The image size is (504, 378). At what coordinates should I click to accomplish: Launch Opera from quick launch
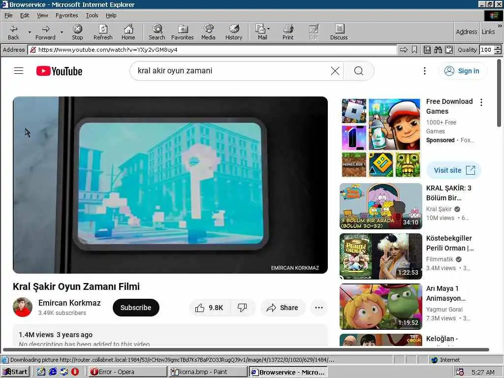[75, 372]
